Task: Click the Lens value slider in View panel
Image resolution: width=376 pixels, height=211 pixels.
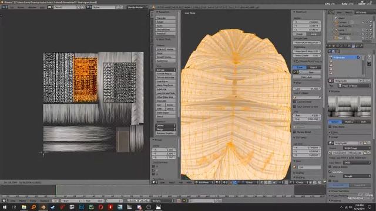Action: point(307,89)
